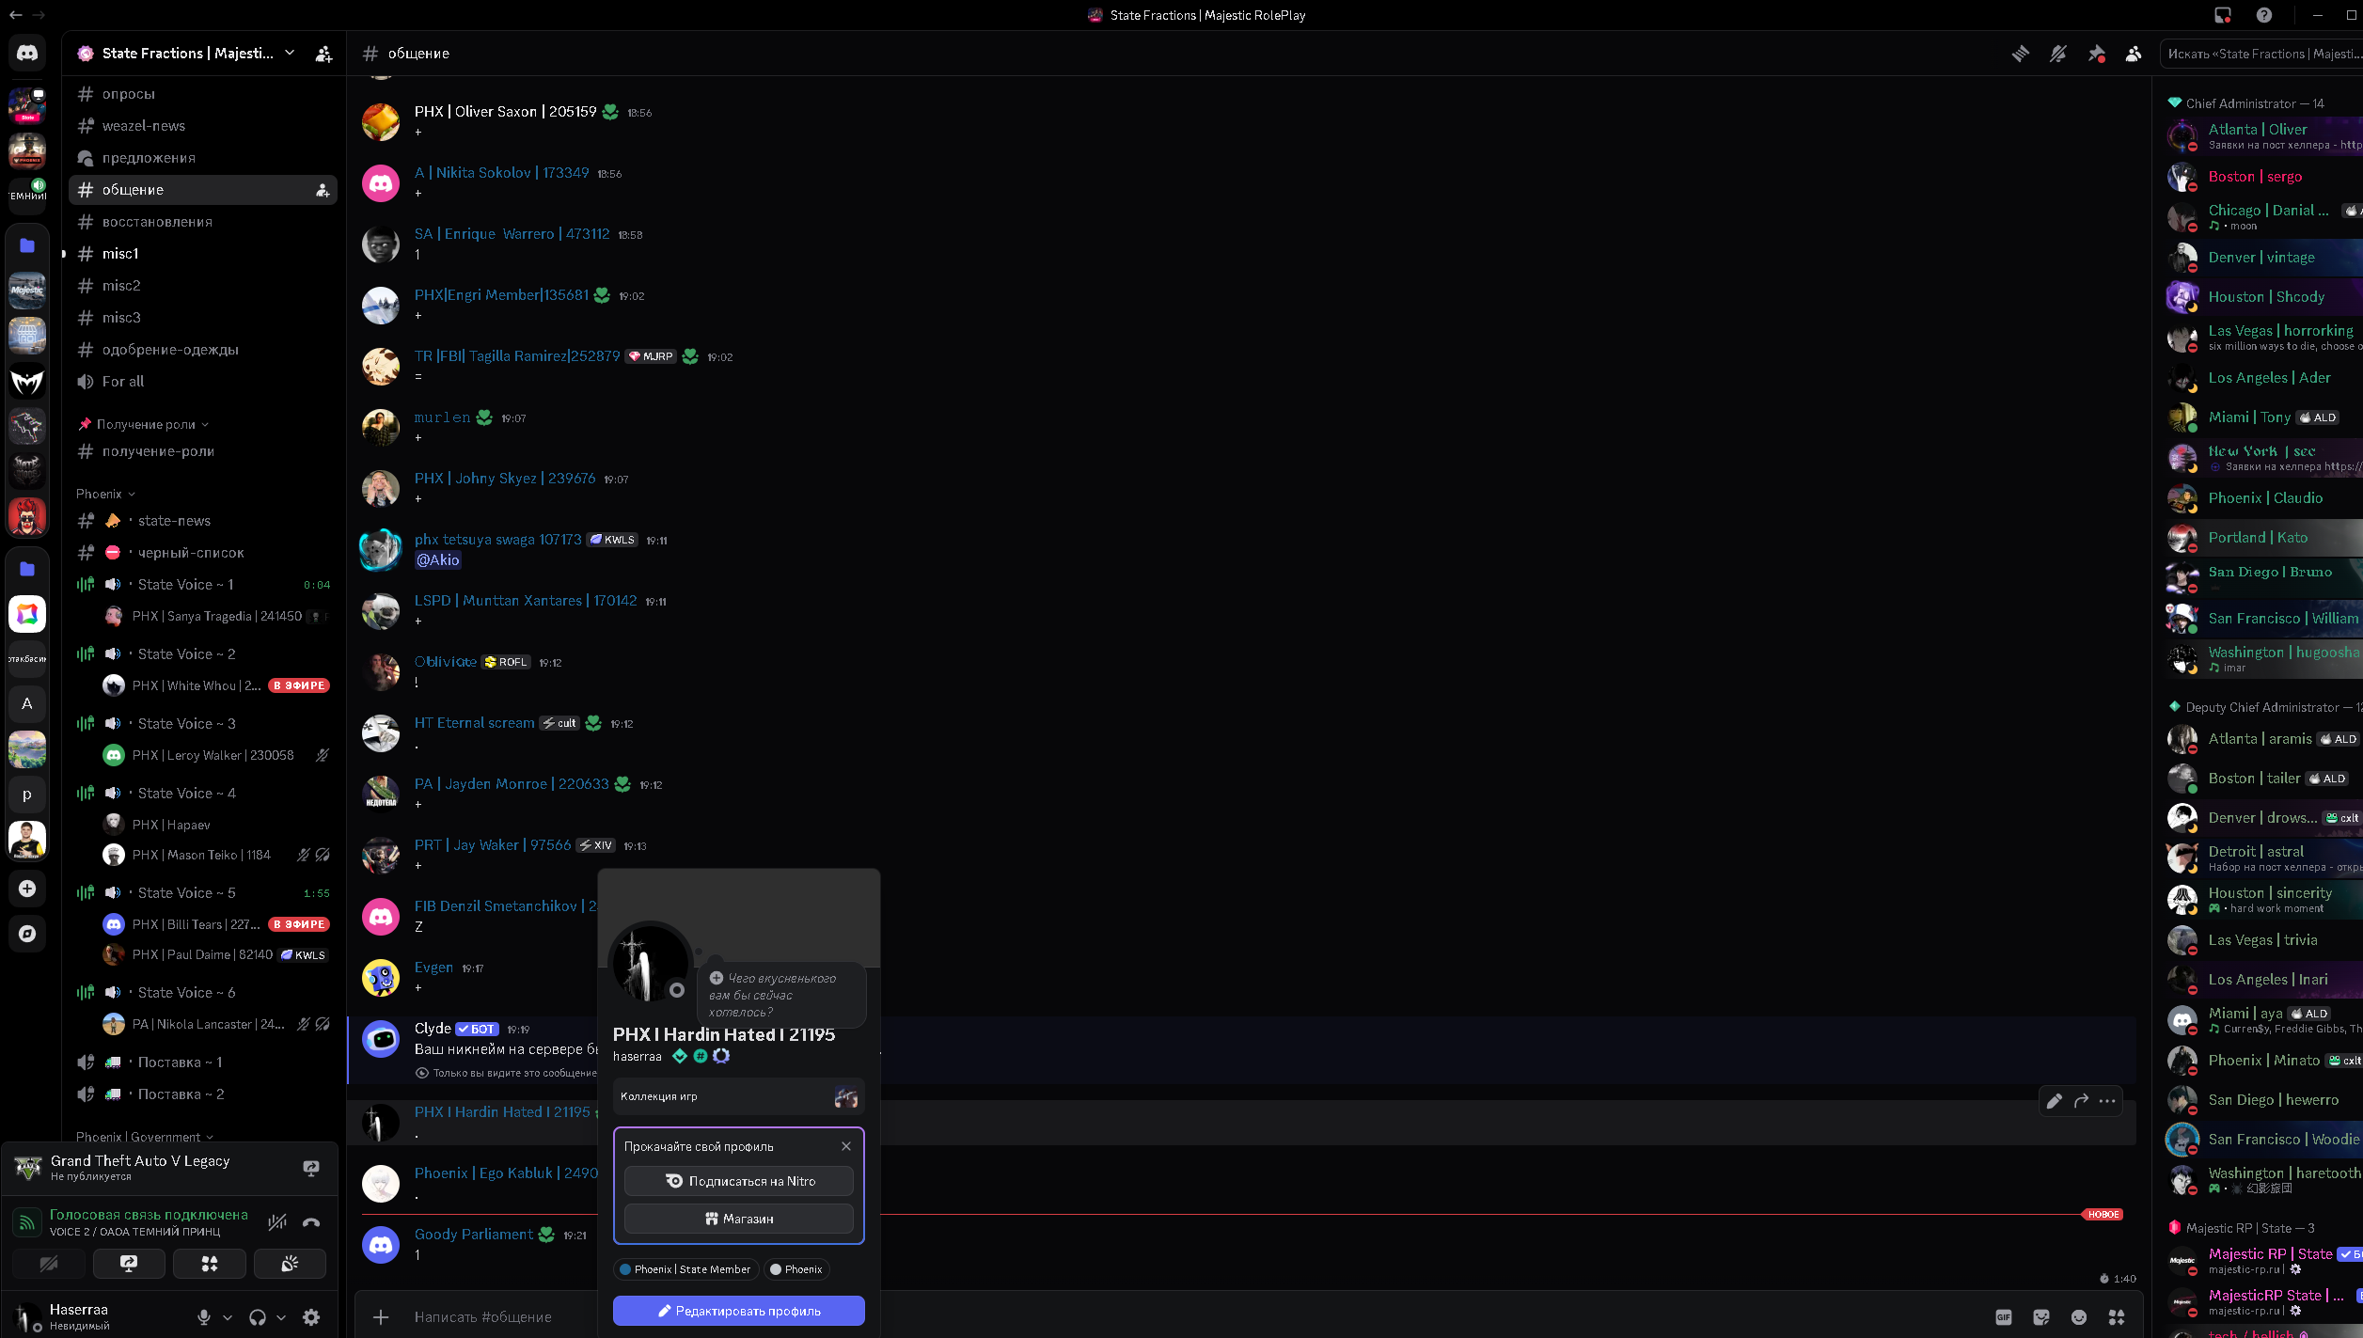Image resolution: width=2363 pixels, height=1338 pixels.
Task: Open the threads icon in channel header
Action: click(2020, 54)
